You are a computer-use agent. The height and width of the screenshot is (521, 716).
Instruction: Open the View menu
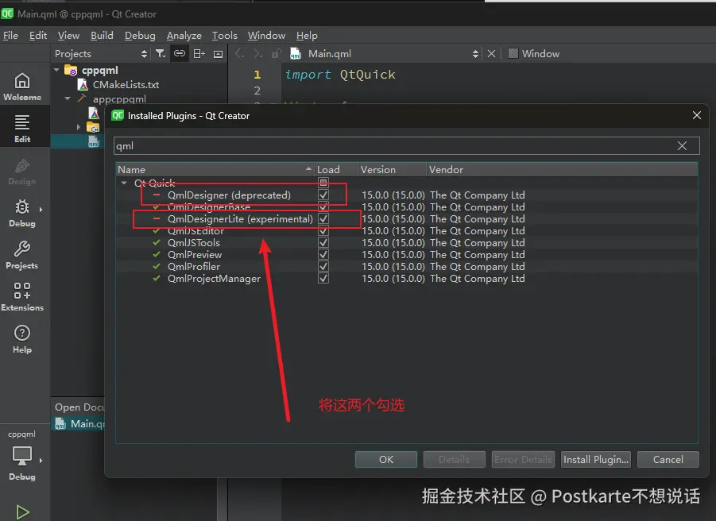[68, 36]
